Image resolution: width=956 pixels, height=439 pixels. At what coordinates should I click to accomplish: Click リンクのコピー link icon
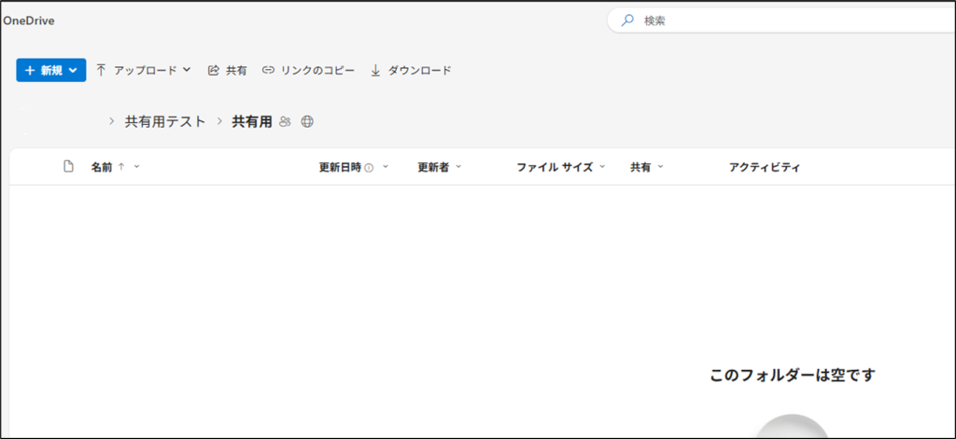point(268,70)
